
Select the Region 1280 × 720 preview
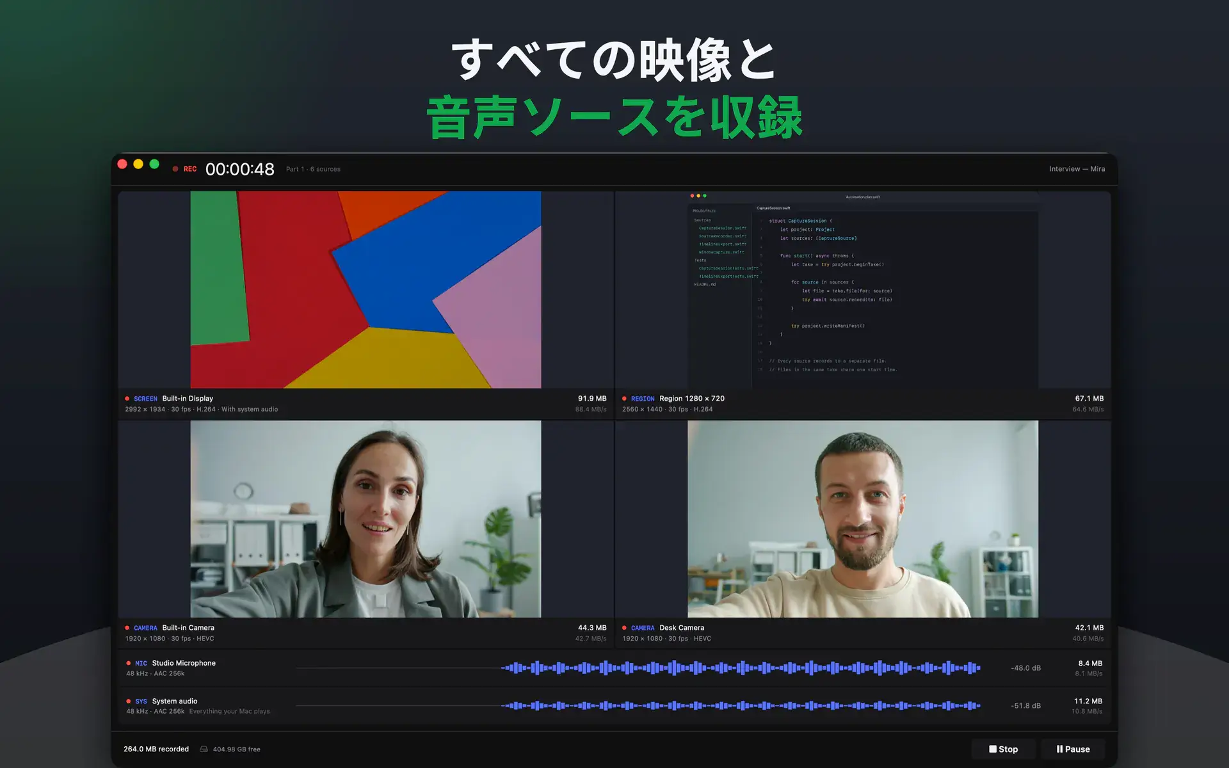pos(863,289)
